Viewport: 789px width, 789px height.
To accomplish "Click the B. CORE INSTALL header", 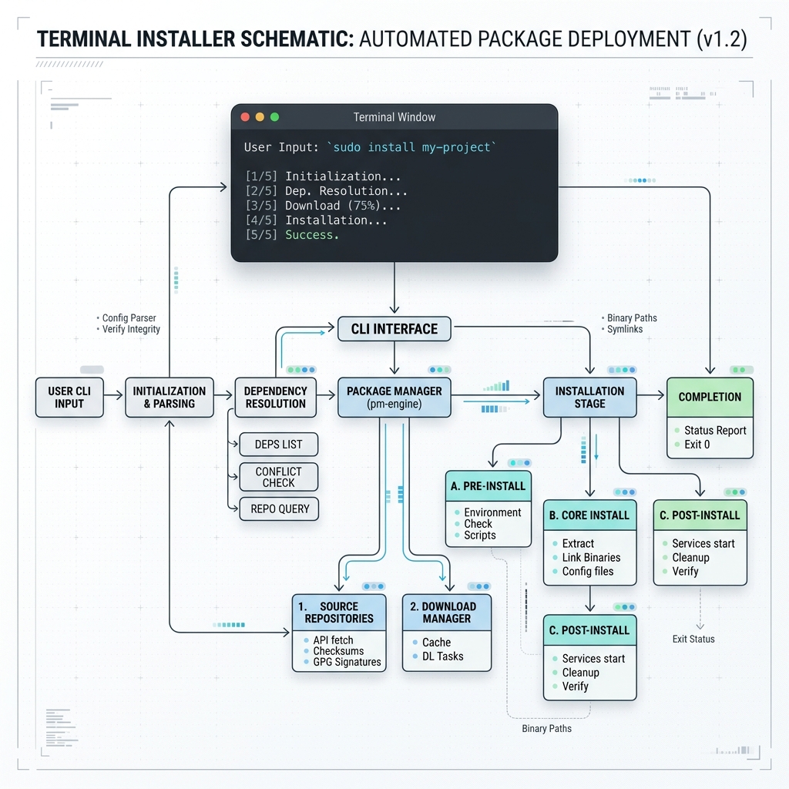I will [589, 515].
